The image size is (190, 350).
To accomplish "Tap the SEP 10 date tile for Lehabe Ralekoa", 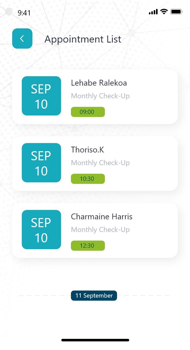I will (41, 96).
